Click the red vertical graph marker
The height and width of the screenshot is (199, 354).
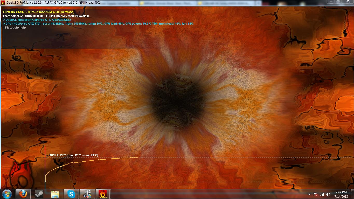point(45,167)
